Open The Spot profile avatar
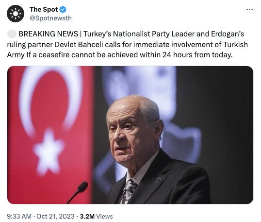Image resolution: width=261 pixels, height=222 pixels. (x=16, y=14)
